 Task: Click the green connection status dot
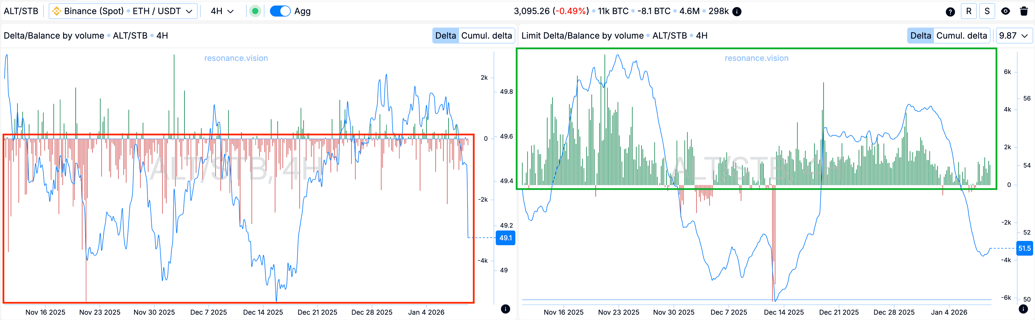(256, 11)
